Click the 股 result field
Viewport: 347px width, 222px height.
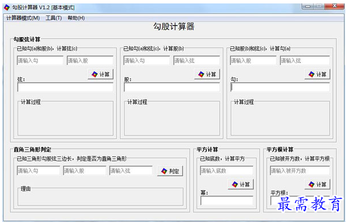[x=172, y=88]
